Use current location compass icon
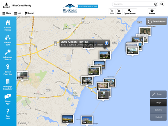168x126 pixels. tap(155, 4)
